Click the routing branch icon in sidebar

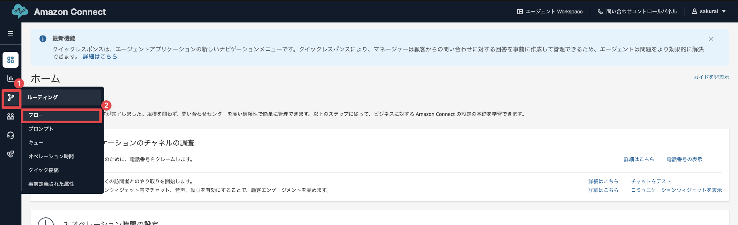tap(11, 97)
